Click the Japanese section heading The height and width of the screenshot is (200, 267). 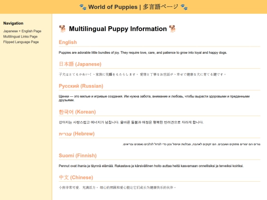point(80,64)
